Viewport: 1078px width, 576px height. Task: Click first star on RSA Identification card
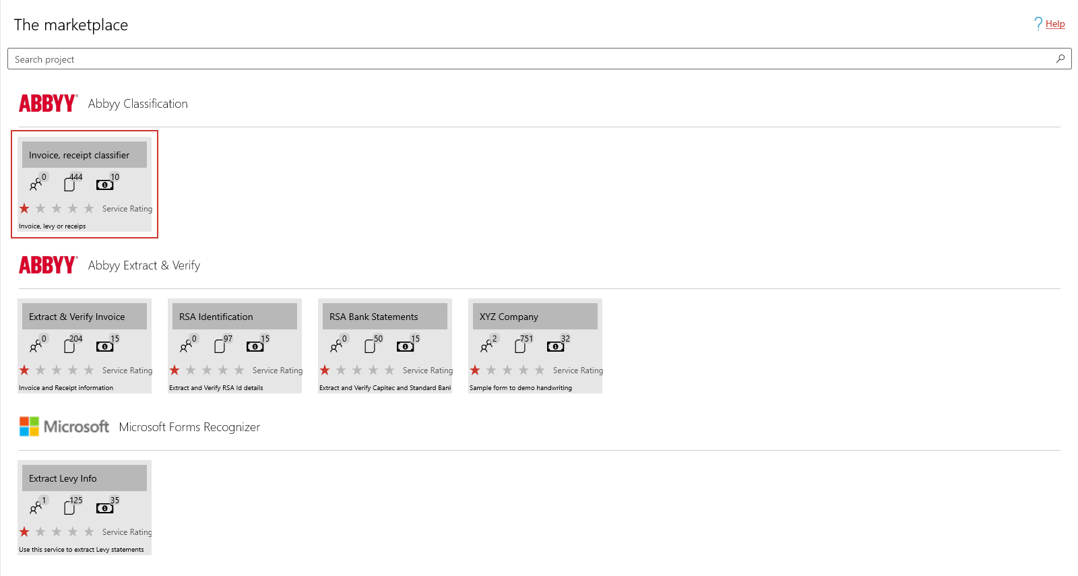pyautogui.click(x=175, y=370)
